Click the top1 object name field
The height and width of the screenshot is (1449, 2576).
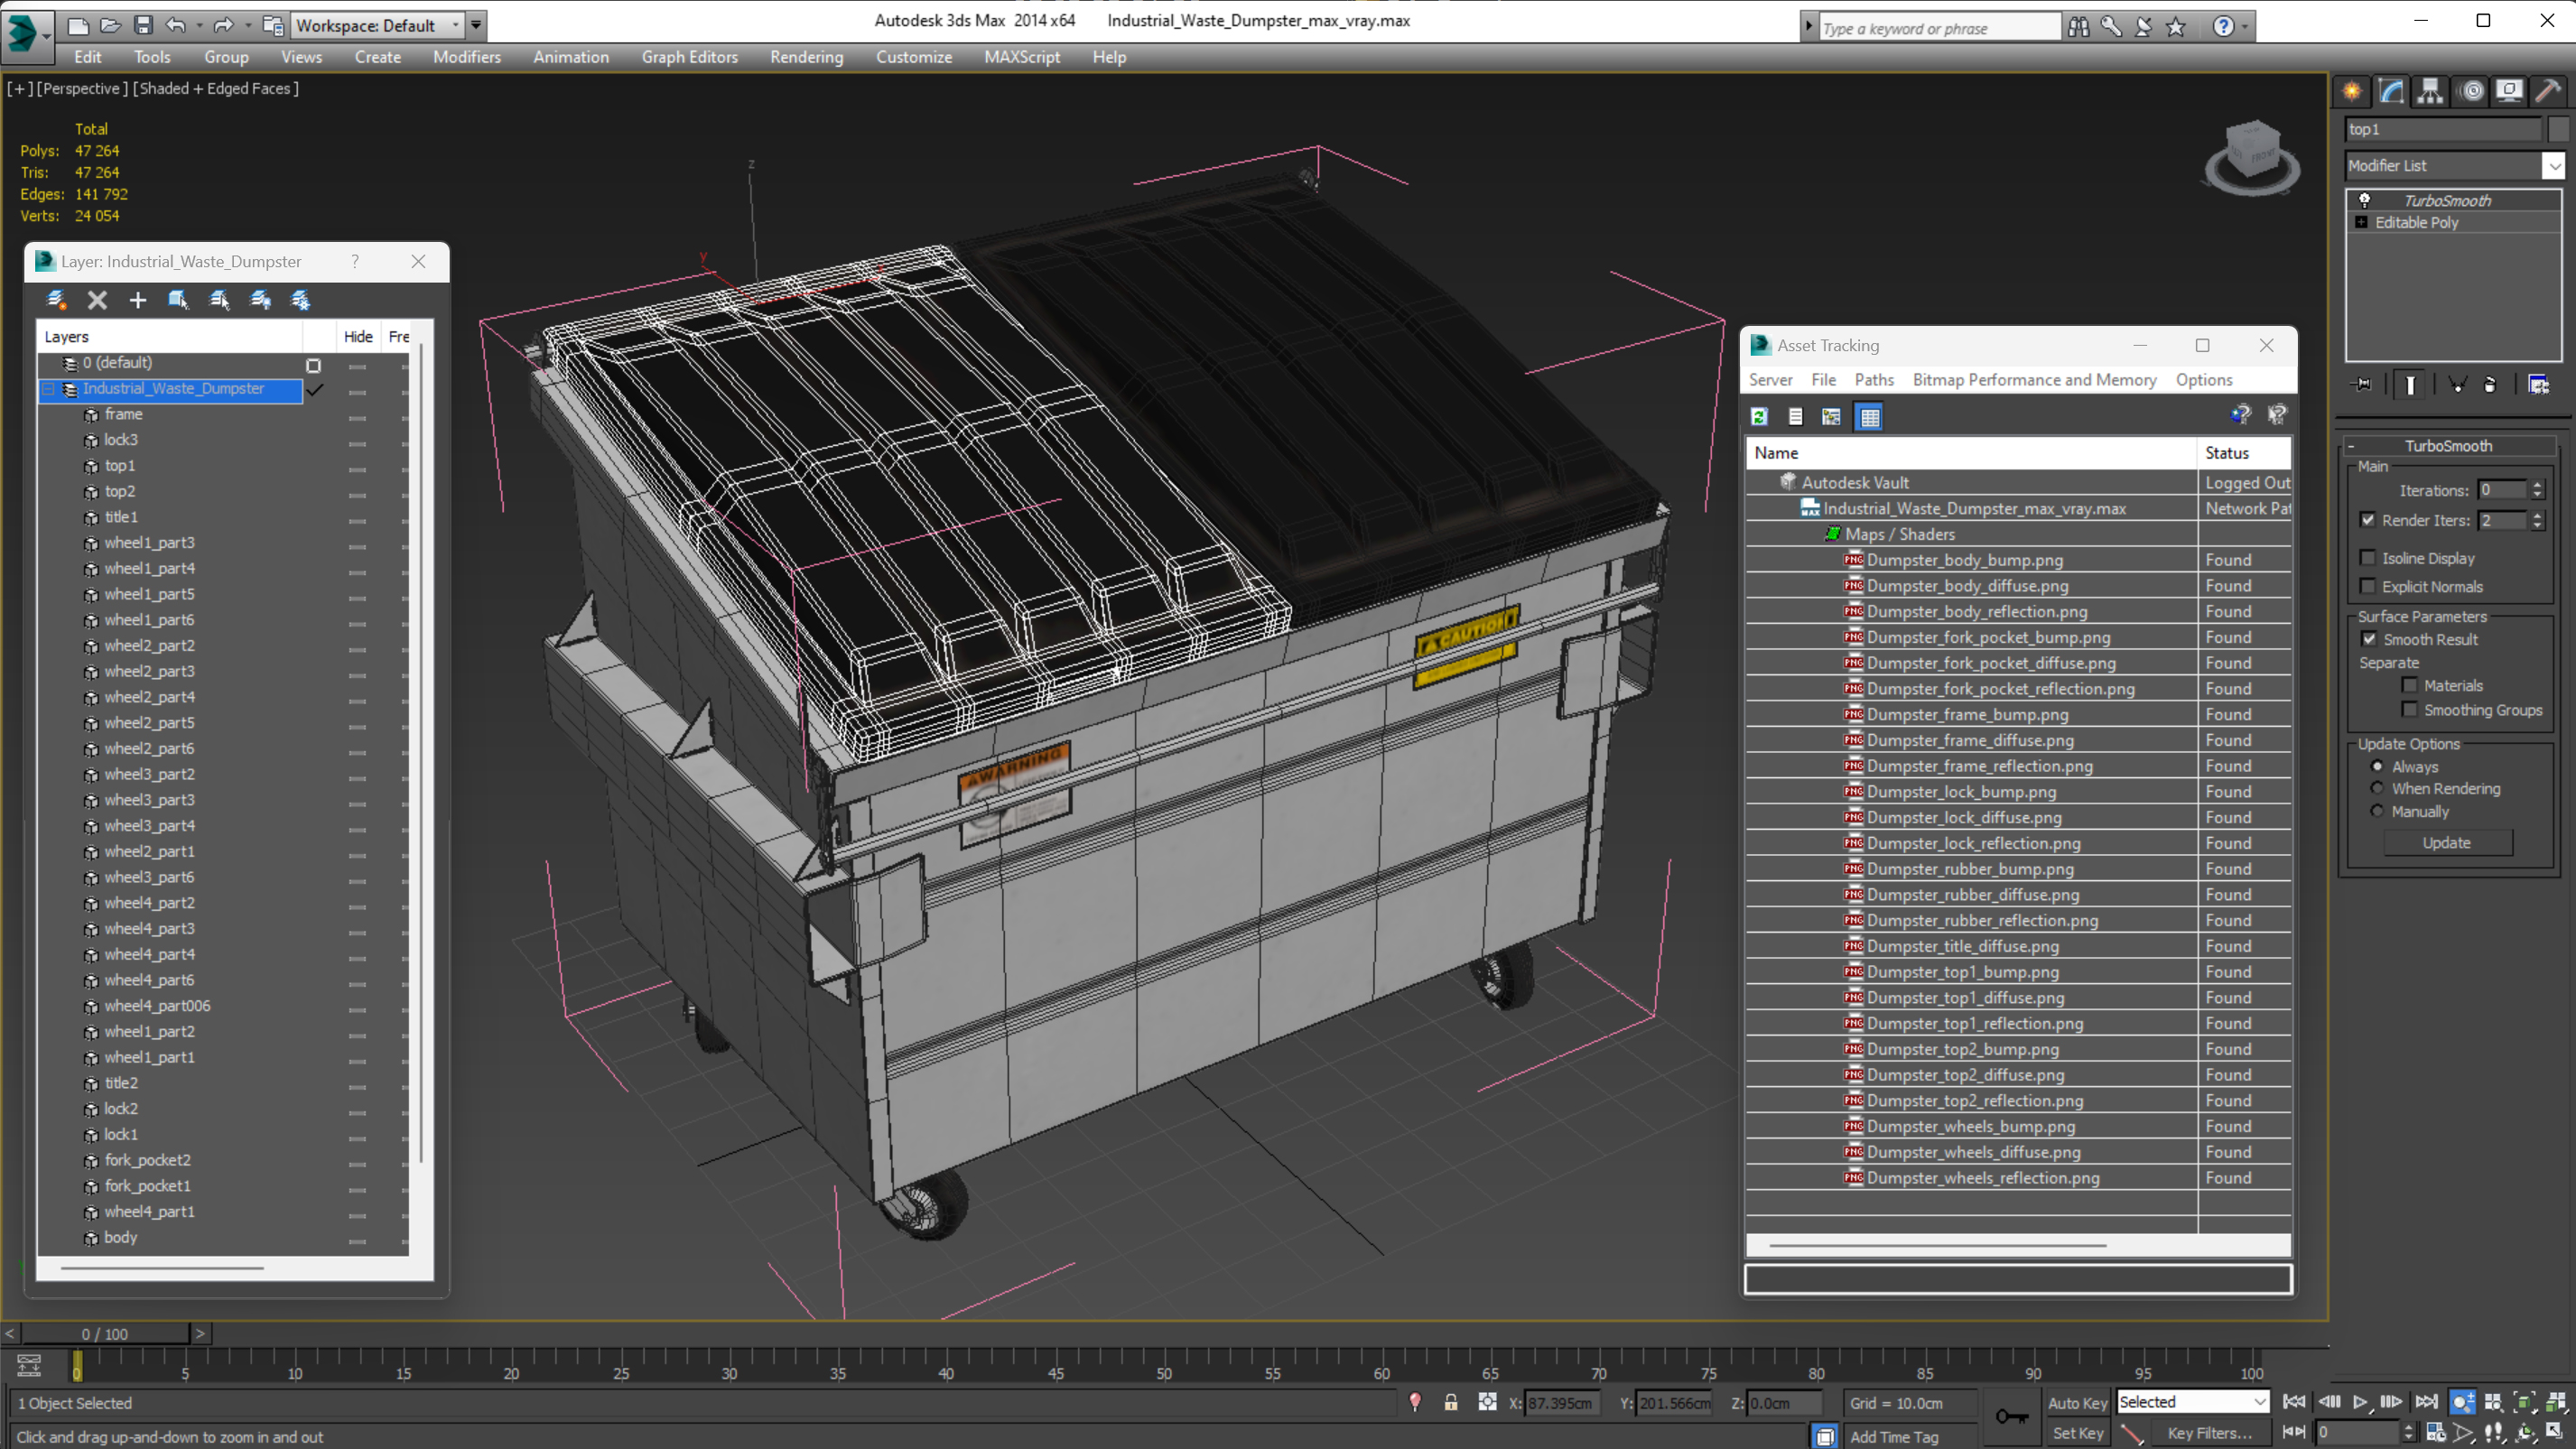2442,129
